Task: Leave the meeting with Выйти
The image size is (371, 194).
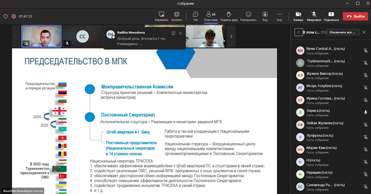Action: [355, 16]
